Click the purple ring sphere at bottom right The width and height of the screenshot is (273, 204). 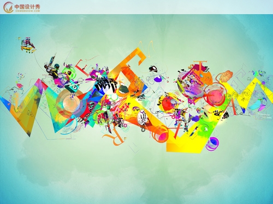pos(212,144)
